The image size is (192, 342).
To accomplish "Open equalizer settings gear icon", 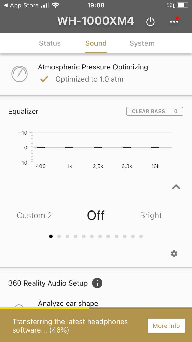I will click(174, 254).
